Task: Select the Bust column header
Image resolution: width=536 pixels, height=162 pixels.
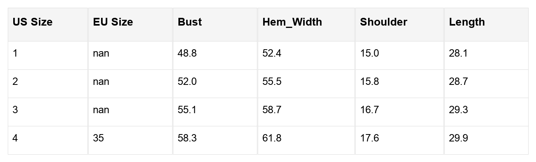Action: (190, 22)
